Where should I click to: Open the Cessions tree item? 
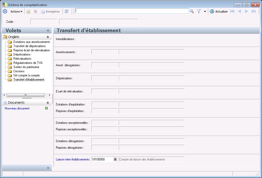[19, 71]
